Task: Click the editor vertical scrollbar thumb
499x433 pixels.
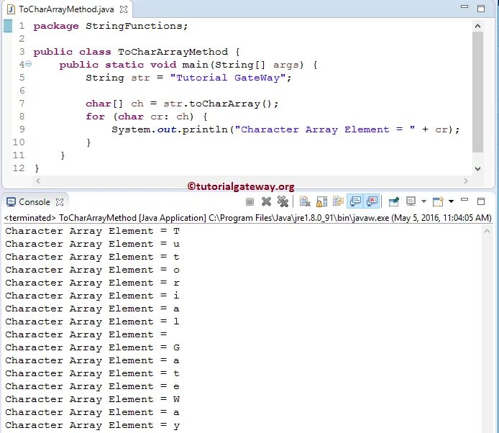Action: point(477,91)
